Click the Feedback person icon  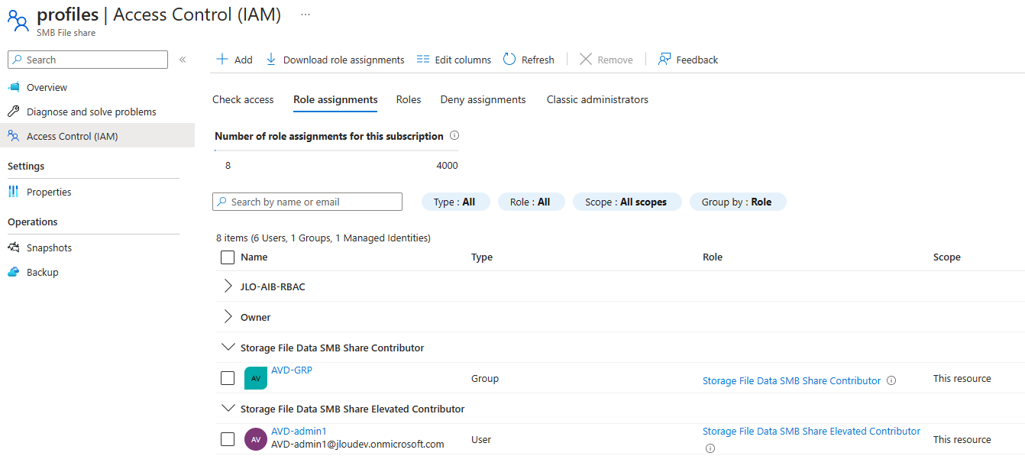coord(664,60)
